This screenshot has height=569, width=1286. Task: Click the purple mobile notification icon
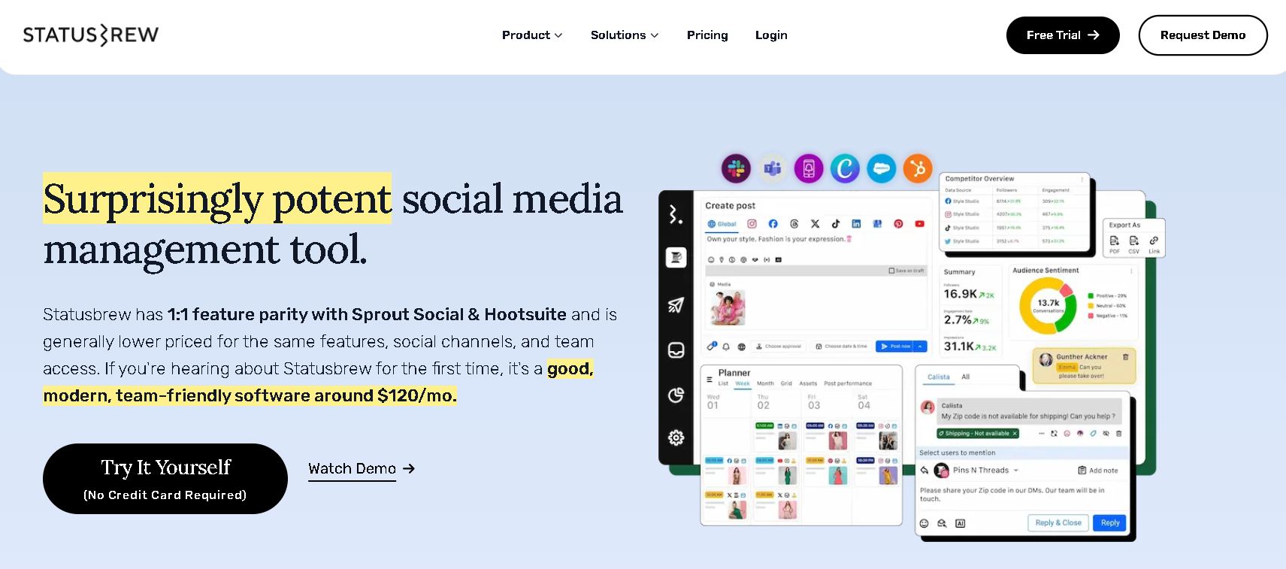pyautogui.click(x=809, y=168)
